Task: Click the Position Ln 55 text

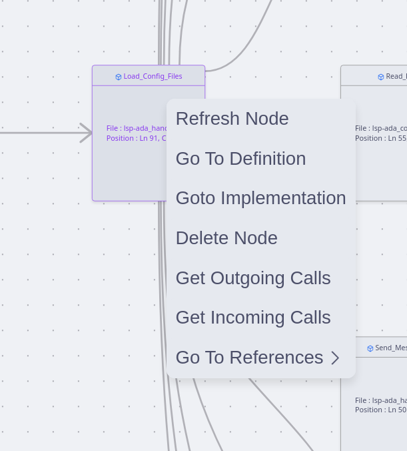Action: pos(380,138)
